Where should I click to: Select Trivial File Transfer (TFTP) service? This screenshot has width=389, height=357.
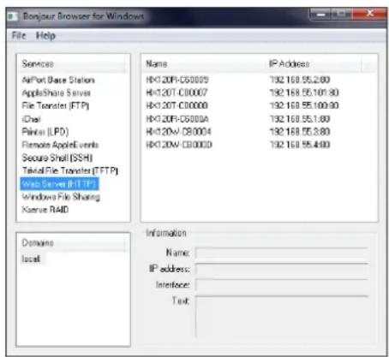pyautogui.click(x=70, y=170)
